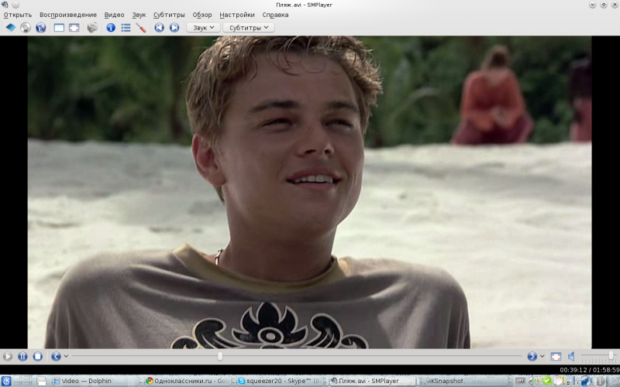Click the volume slider handle
The width and height of the screenshot is (620, 387).
click(611, 356)
